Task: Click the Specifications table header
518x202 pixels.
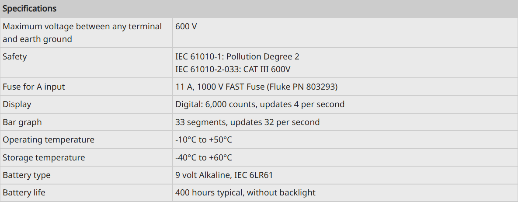Action: point(29,9)
